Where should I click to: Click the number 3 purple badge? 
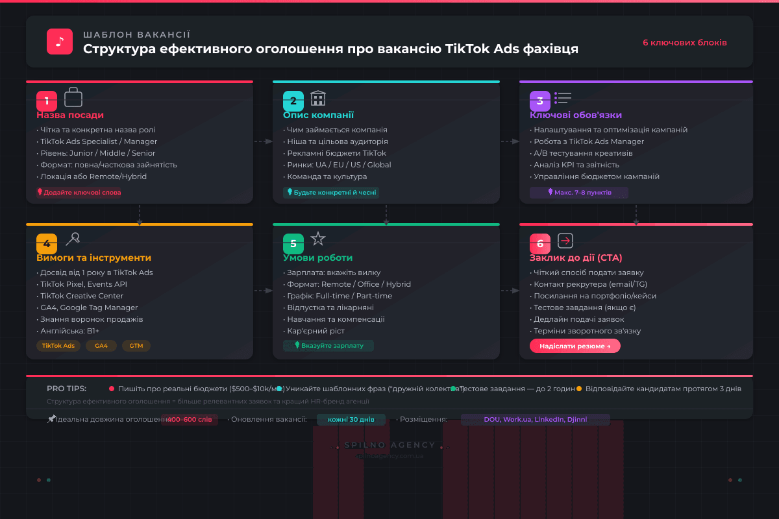(540, 101)
